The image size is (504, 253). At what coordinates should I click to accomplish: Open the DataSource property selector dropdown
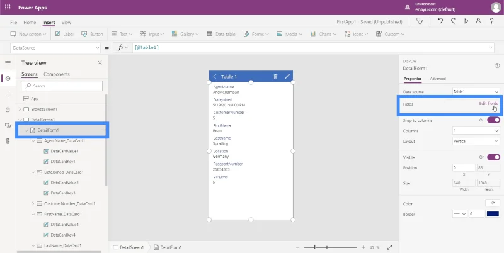(x=55, y=48)
